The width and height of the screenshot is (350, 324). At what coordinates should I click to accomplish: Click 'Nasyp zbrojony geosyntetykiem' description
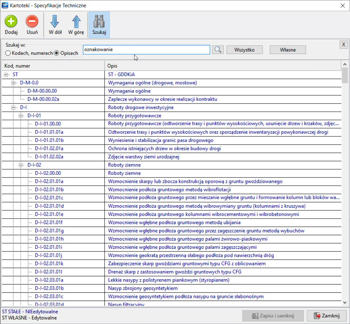[x=143, y=288]
